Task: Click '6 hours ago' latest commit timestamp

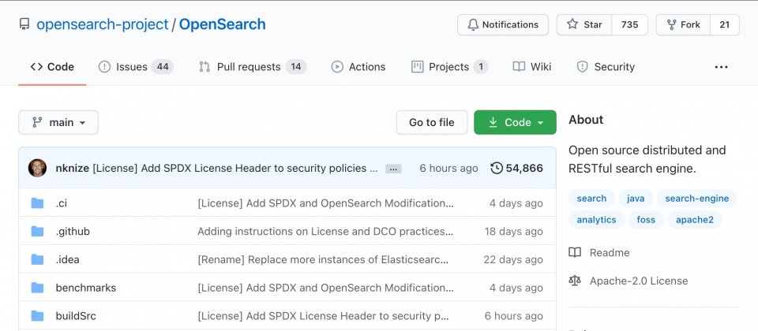Action: click(448, 169)
